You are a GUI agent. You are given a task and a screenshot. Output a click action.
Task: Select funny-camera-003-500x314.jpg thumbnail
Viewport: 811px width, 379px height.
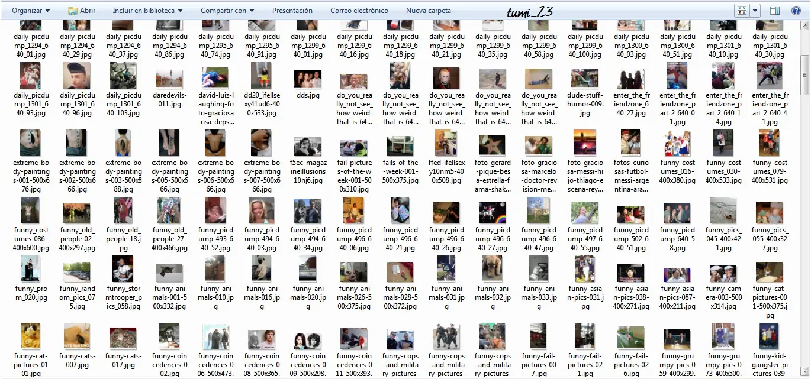[x=723, y=273]
